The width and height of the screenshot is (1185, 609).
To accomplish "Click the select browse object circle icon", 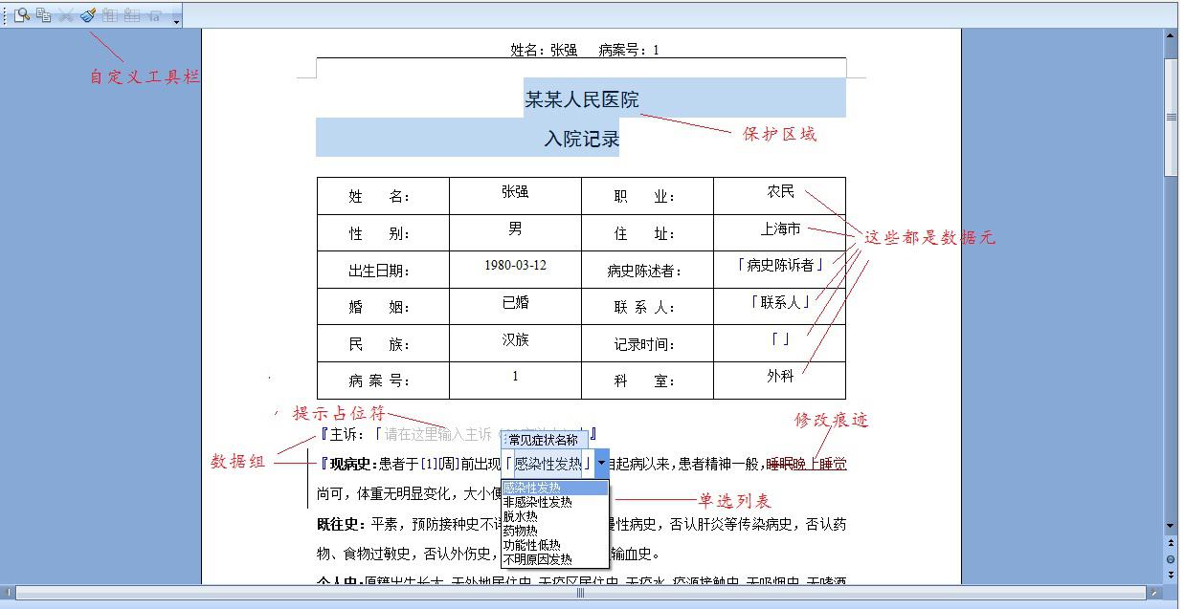I will click(1171, 559).
